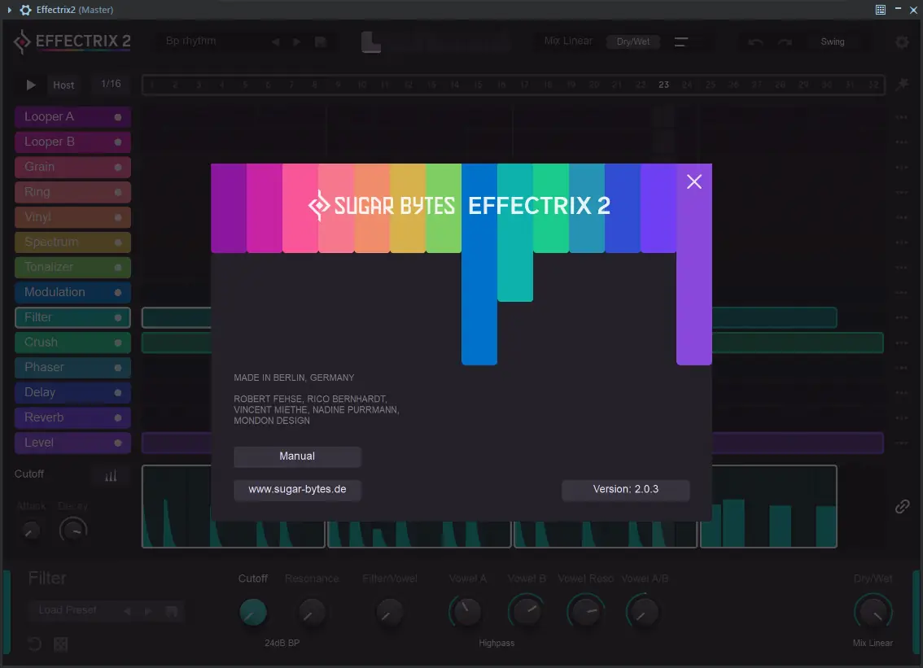Open the settings gear in Effectrix header
The height and width of the screenshot is (668, 923).
pyautogui.click(x=902, y=41)
